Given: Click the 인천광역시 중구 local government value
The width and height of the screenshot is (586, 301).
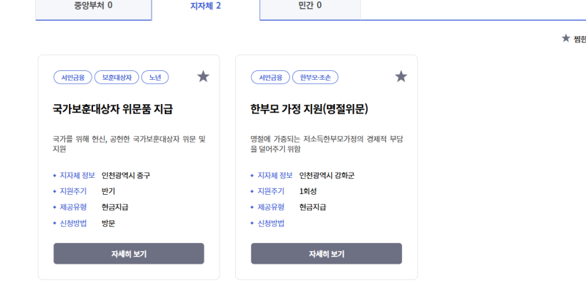Looking at the screenshot, I should click(126, 176).
